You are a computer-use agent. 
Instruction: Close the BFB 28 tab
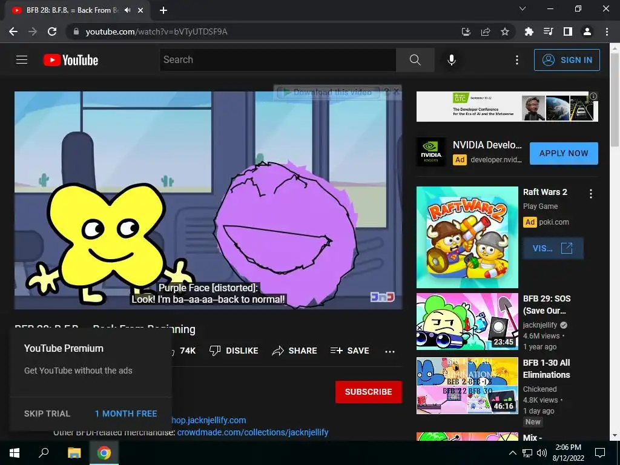[140, 10]
